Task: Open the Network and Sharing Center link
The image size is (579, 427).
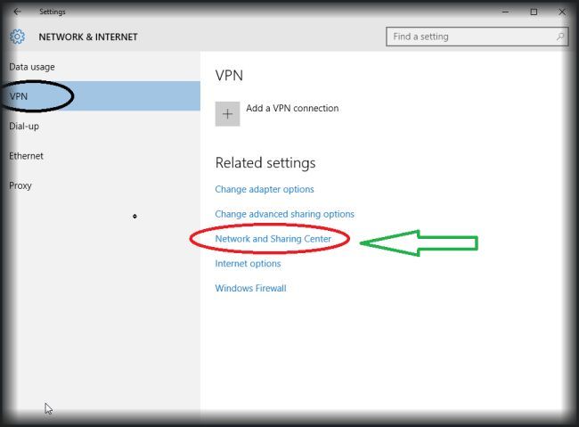Action: tap(273, 239)
